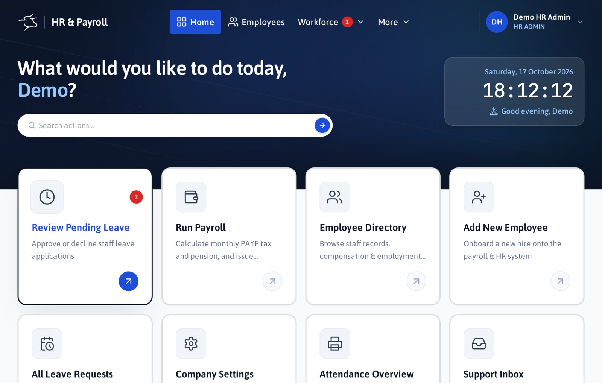Open the Support Inbox card title
The height and width of the screenshot is (383, 602).
tap(494, 374)
